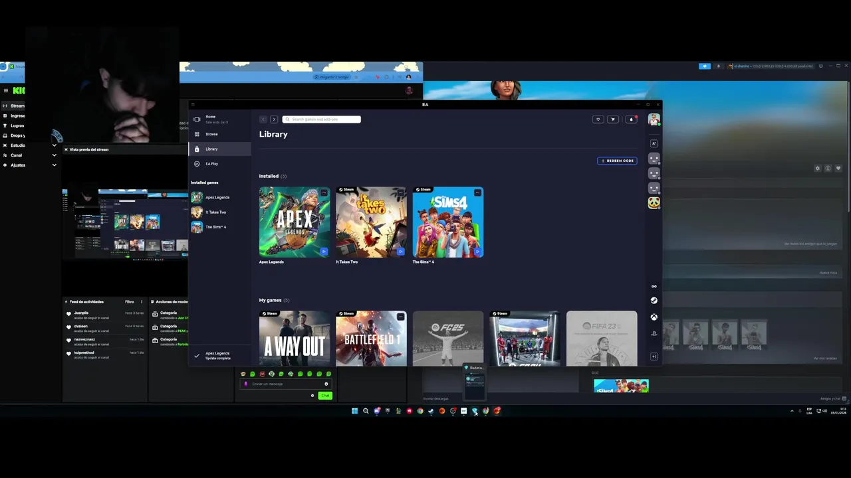Open Browse in EA sidebar
Screen dimensions: 851x478
pyautogui.click(x=219, y=134)
